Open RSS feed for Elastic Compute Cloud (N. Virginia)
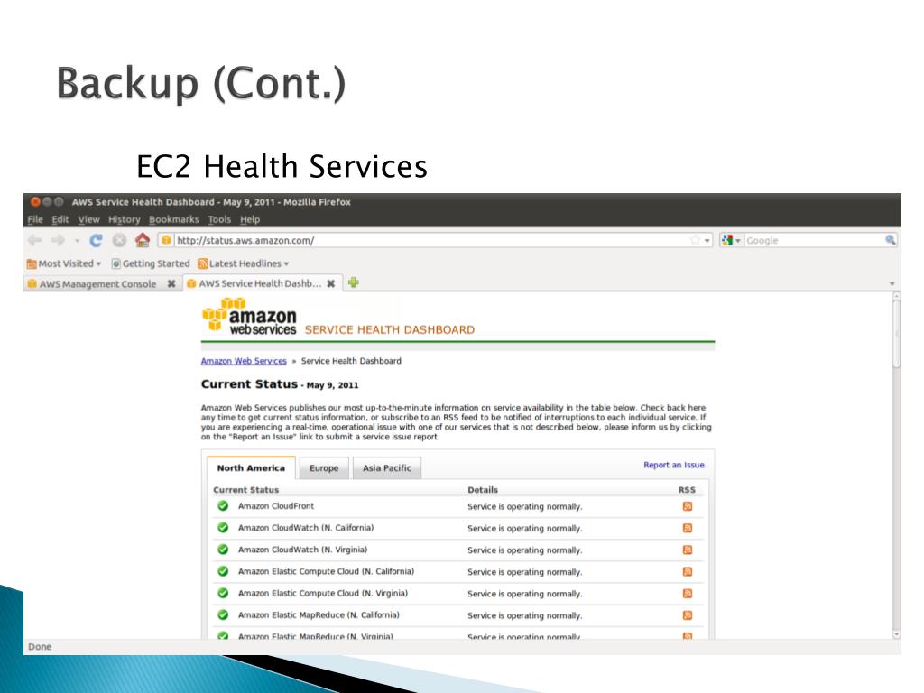This screenshot has height=693, width=924. point(687,594)
